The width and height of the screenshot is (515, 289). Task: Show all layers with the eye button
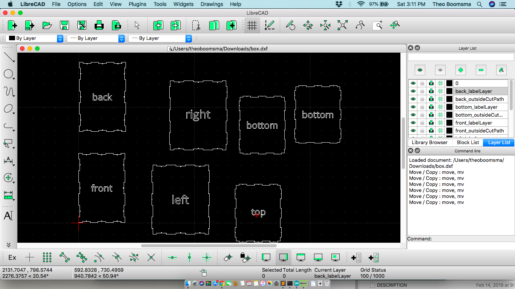[420, 70]
